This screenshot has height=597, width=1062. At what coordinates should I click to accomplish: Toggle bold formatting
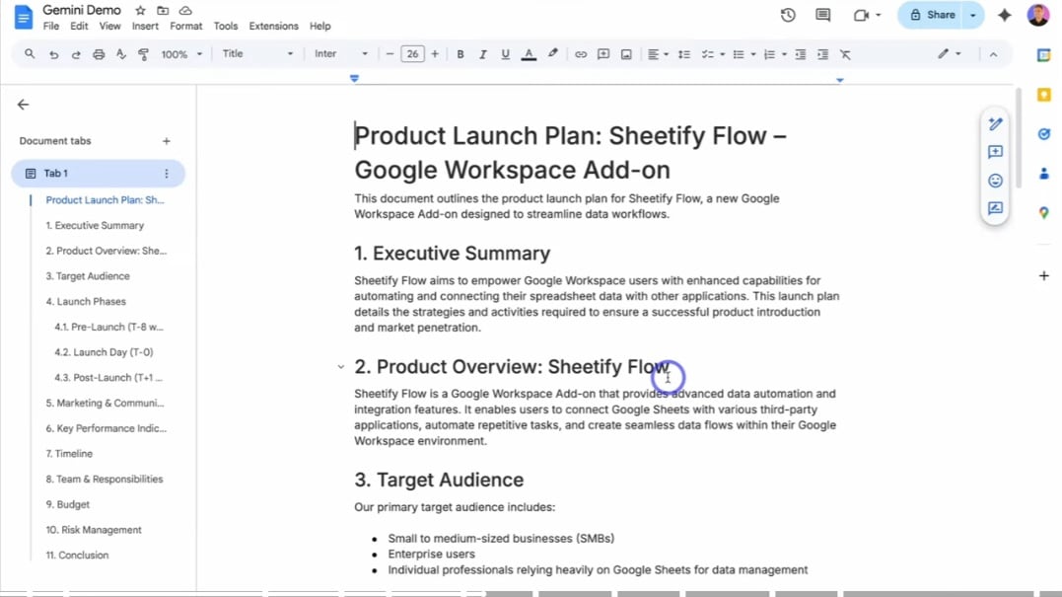click(460, 54)
